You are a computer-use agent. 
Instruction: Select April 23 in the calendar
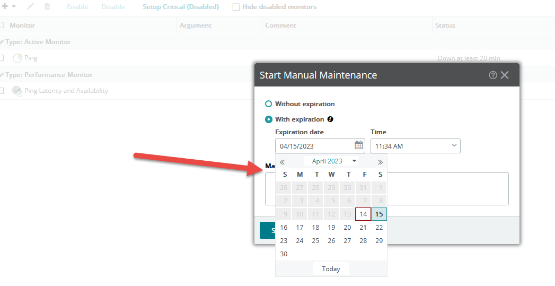(x=284, y=241)
